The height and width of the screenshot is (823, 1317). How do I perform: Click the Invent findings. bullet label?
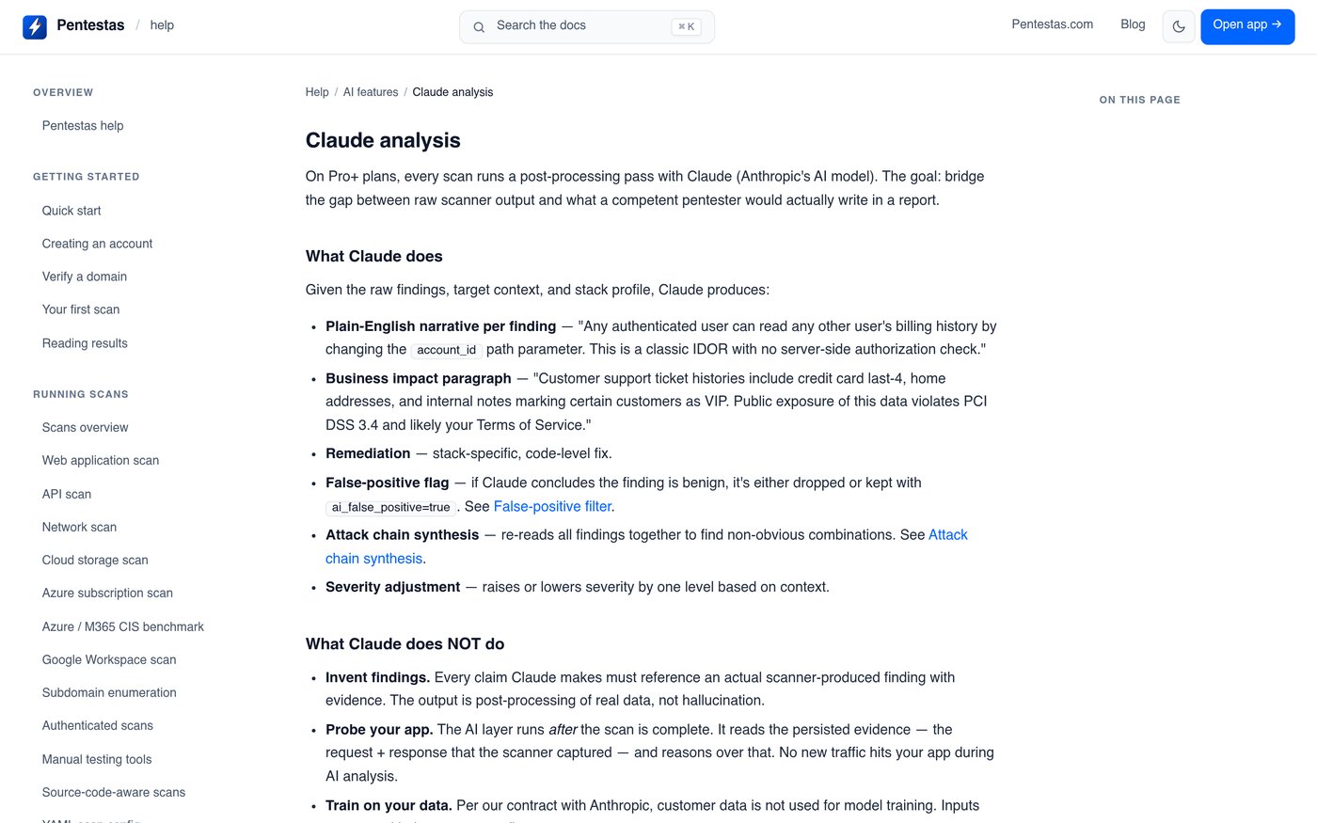pyautogui.click(x=378, y=677)
